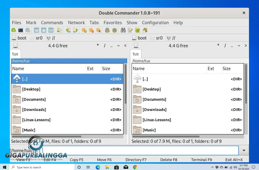Switch to brief view toolbar icon
This screenshot has width=259, height=170.
(x=36, y=30)
